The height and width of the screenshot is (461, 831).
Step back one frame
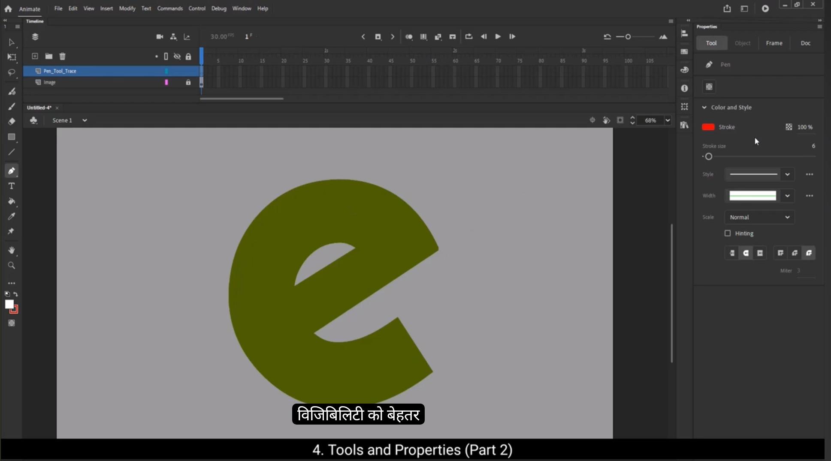[483, 37]
